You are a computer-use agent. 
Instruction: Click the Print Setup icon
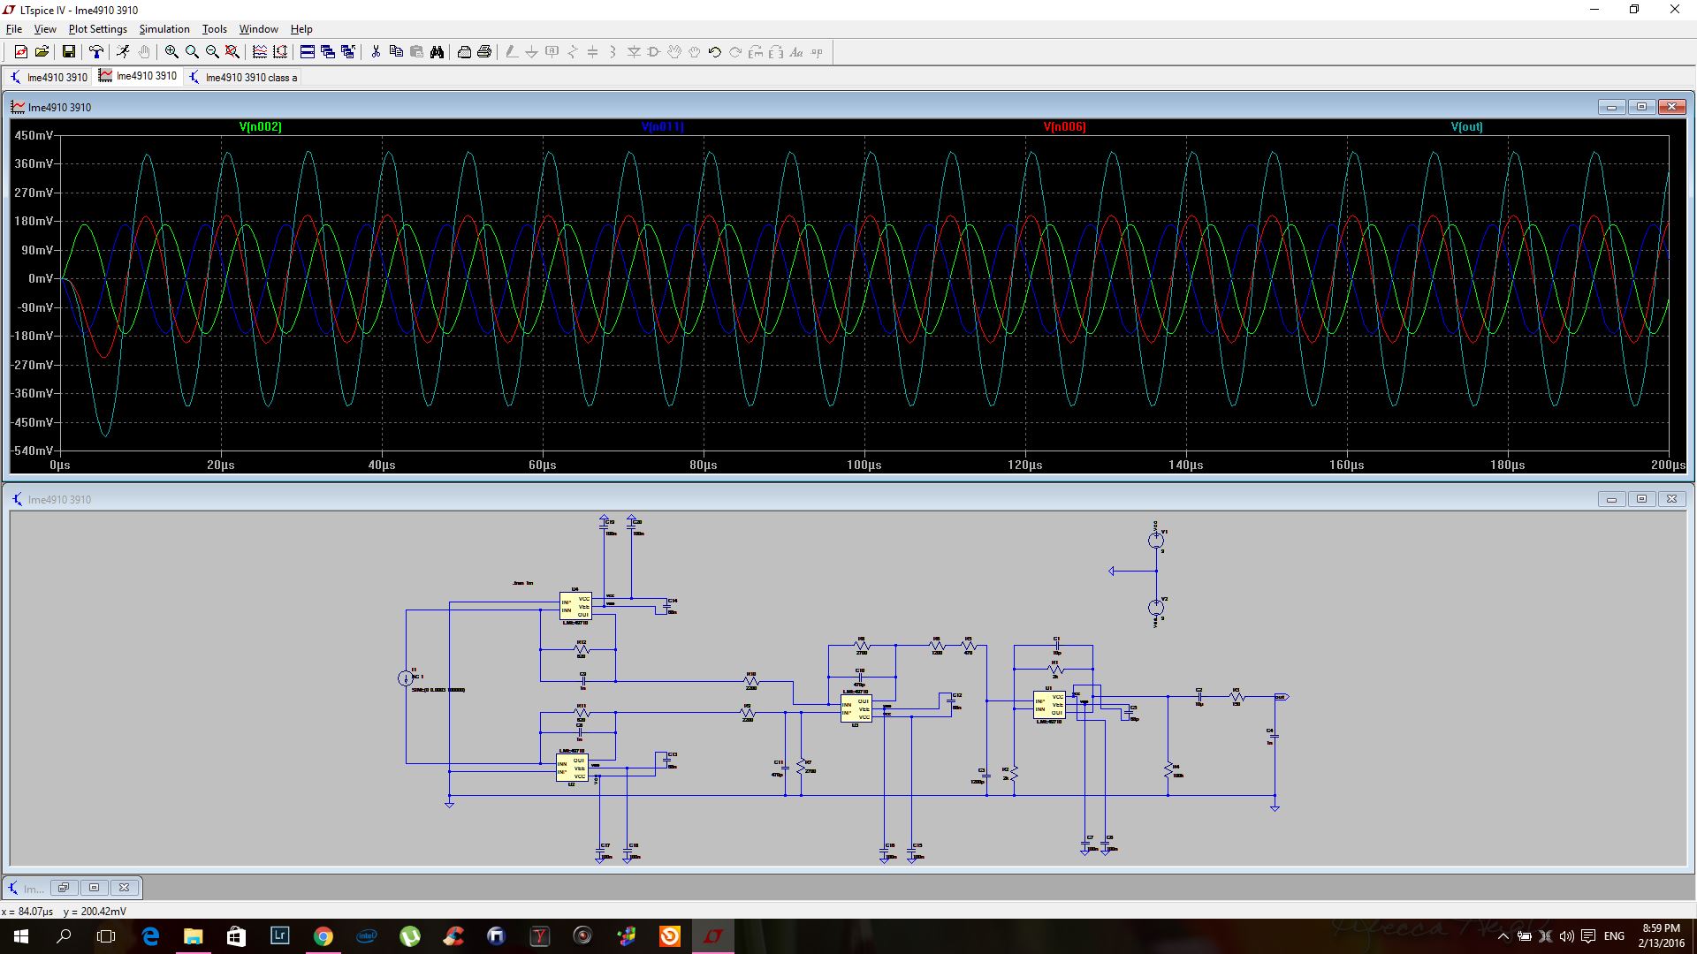click(x=464, y=52)
